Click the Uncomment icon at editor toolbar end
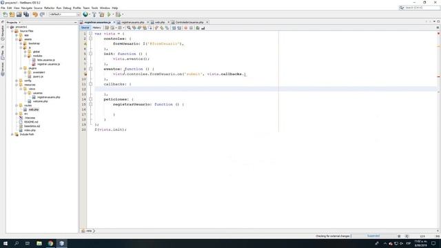Image resolution: width=441 pixels, height=248 pixels. (x=203, y=28)
